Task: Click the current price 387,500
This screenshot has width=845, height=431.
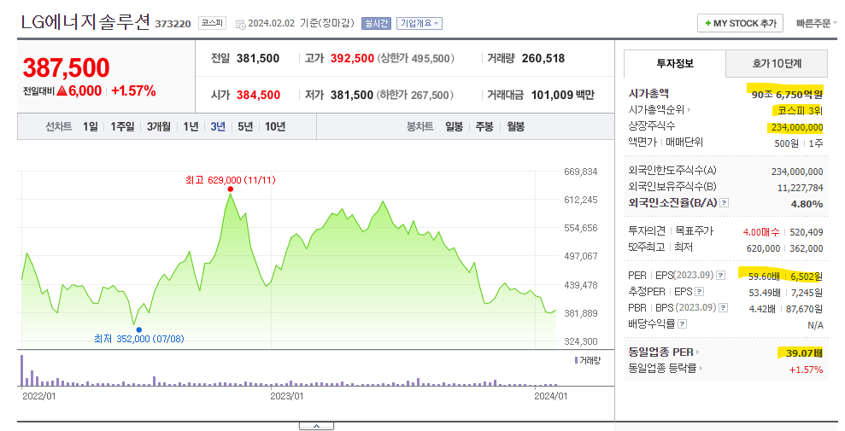Action: (x=67, y=67)
